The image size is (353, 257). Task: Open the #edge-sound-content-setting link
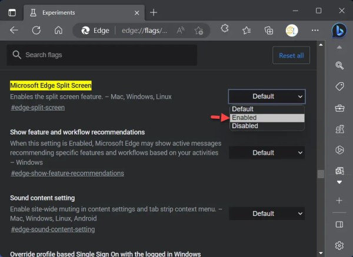click(53, 229)
